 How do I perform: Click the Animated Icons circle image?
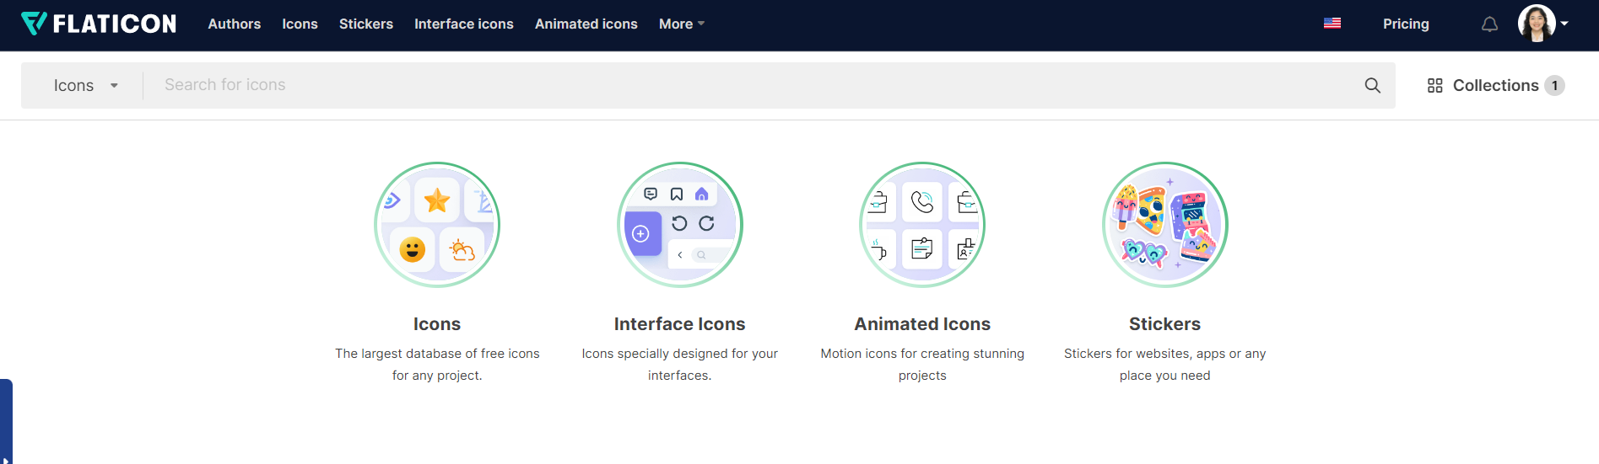922,225
